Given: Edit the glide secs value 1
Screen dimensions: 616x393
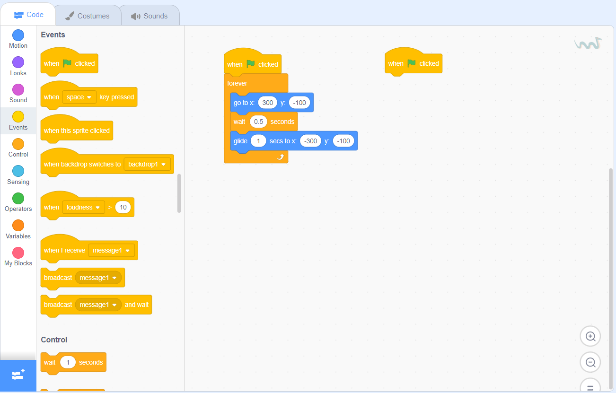Looking at the screenshot, I should coord(258,141).
